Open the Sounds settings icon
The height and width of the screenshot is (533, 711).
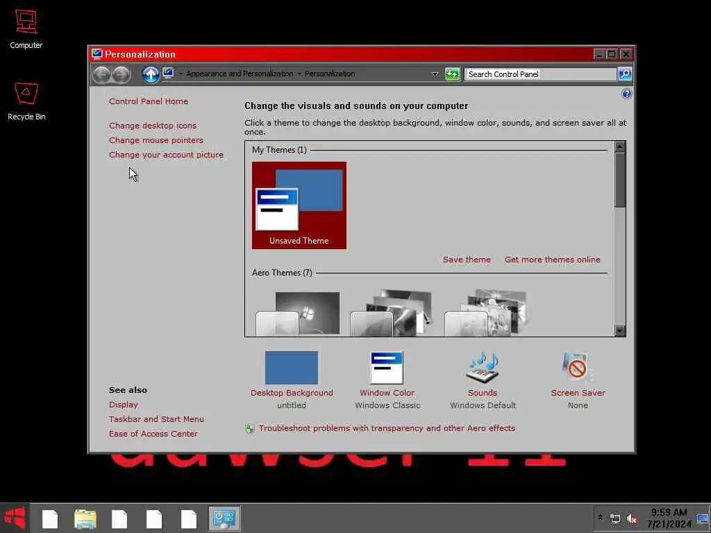[483, 368]
